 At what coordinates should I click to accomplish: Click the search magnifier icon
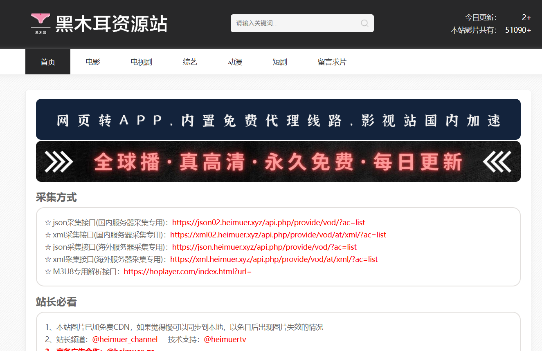(364, 23)
